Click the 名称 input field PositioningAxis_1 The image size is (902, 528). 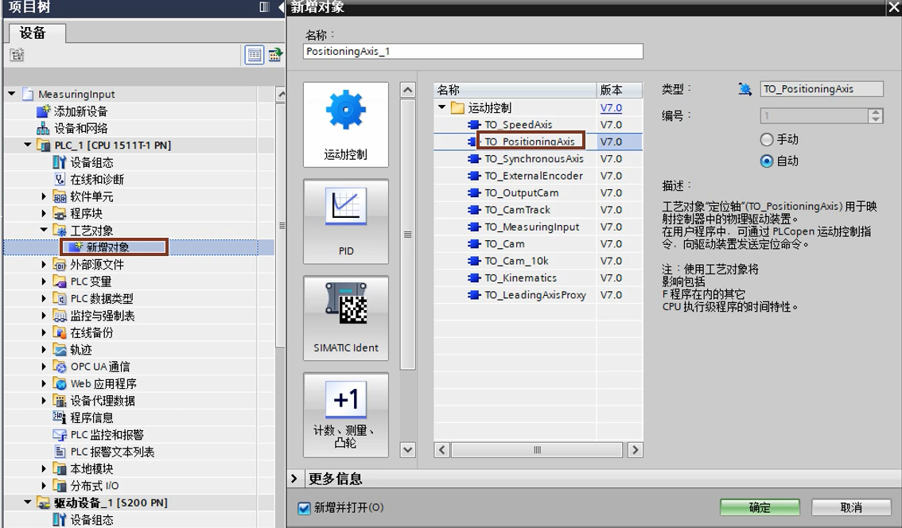click(473, 51)
